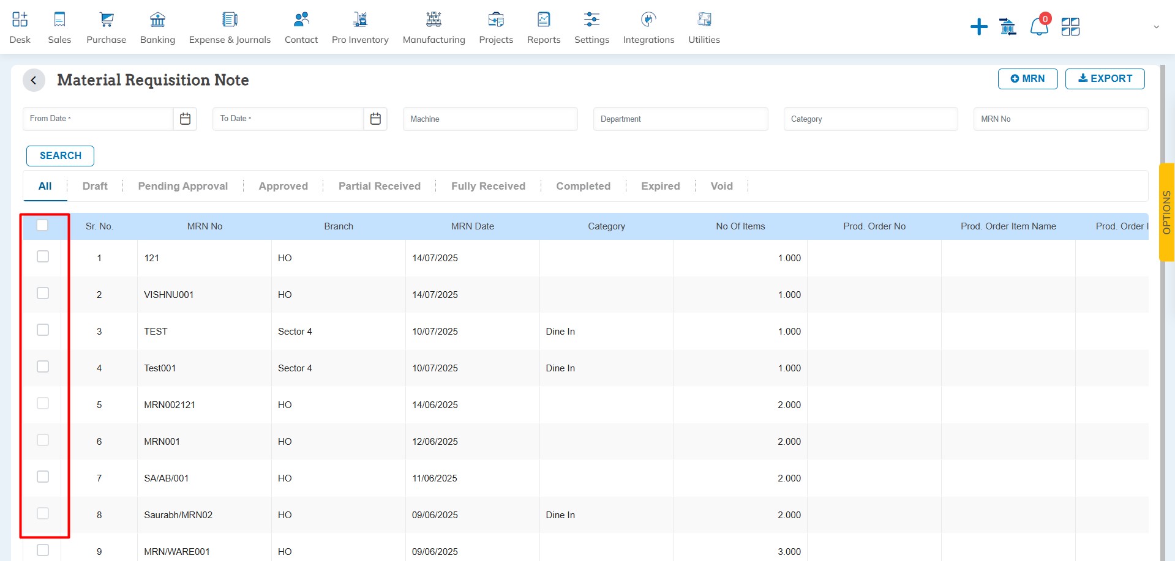This screenshot has height=561, width=1175.
Task: Switch to the Completed tab
Action: (x=584, y=186)
